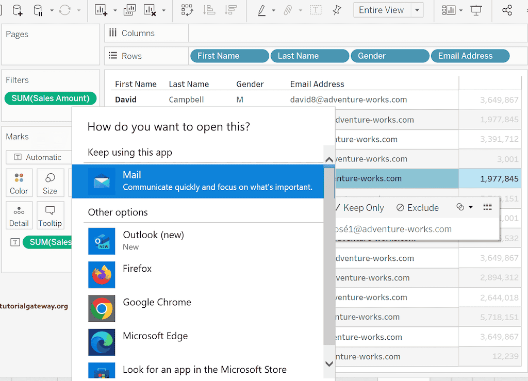Toggle Presentation Mode from the toolbar
The width and height of the screenshot is (528, 381).
[x=476, y=10]
